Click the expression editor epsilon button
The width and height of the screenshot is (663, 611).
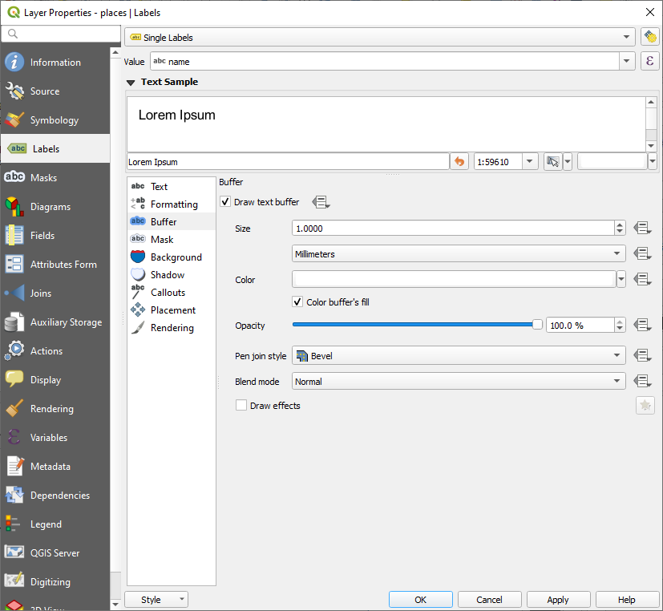click(649, 62)
